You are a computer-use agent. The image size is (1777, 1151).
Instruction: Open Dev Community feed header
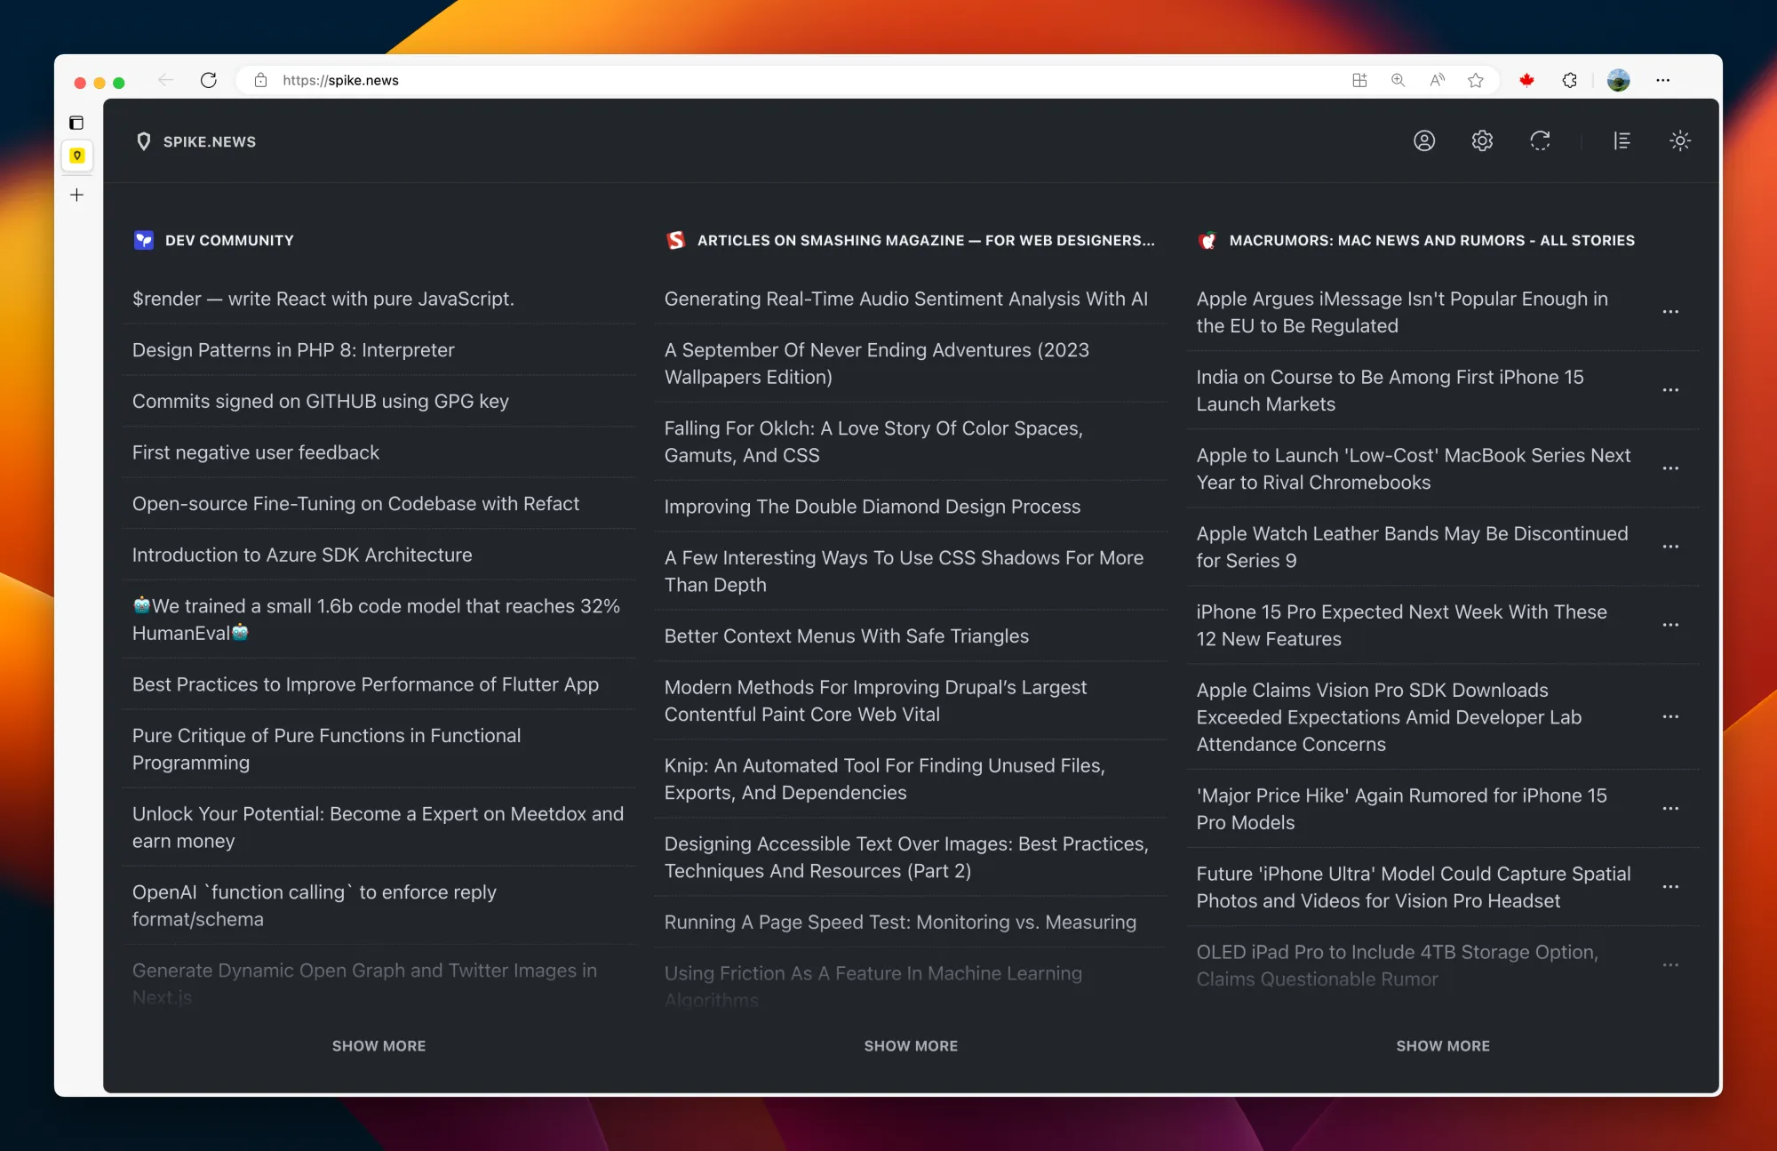pyautogui.click(x=229, y=241)
